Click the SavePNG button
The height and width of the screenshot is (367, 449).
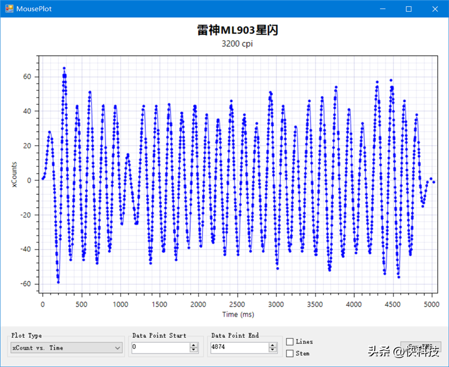[x=420, y=346]
